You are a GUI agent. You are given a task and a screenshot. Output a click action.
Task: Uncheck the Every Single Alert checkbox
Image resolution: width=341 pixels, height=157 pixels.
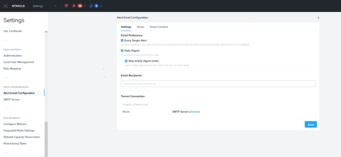(x=122, y=40)
